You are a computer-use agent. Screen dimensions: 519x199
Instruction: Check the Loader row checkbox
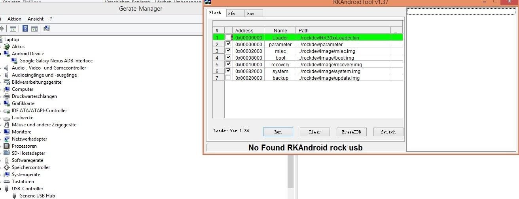228,38
